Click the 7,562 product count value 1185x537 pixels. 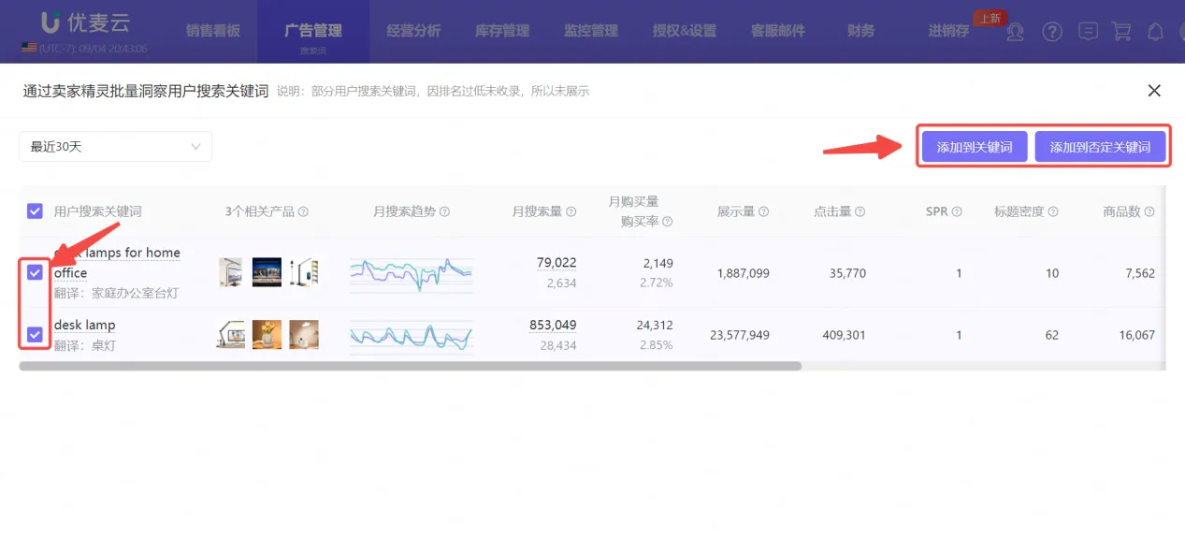pyautogui.click(x=1140, y=273)
